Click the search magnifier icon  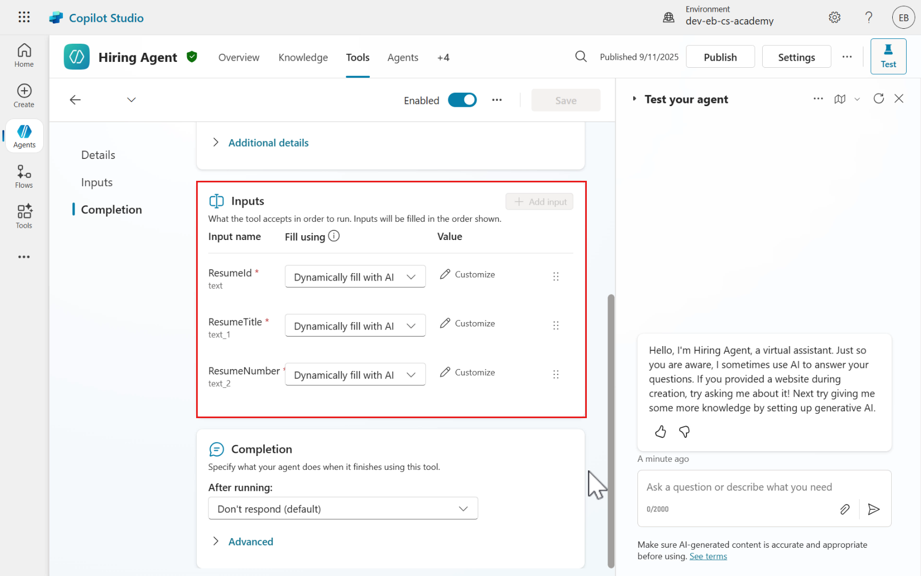point(581,57)
